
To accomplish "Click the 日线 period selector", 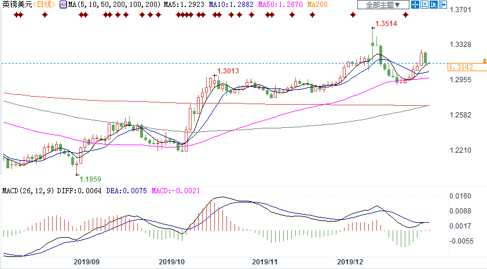I will tap(44, 5).
